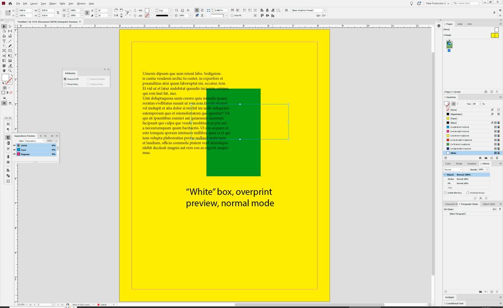
Task: Click the page 1 thumbnail in Pages
Action: pos(450,45)
